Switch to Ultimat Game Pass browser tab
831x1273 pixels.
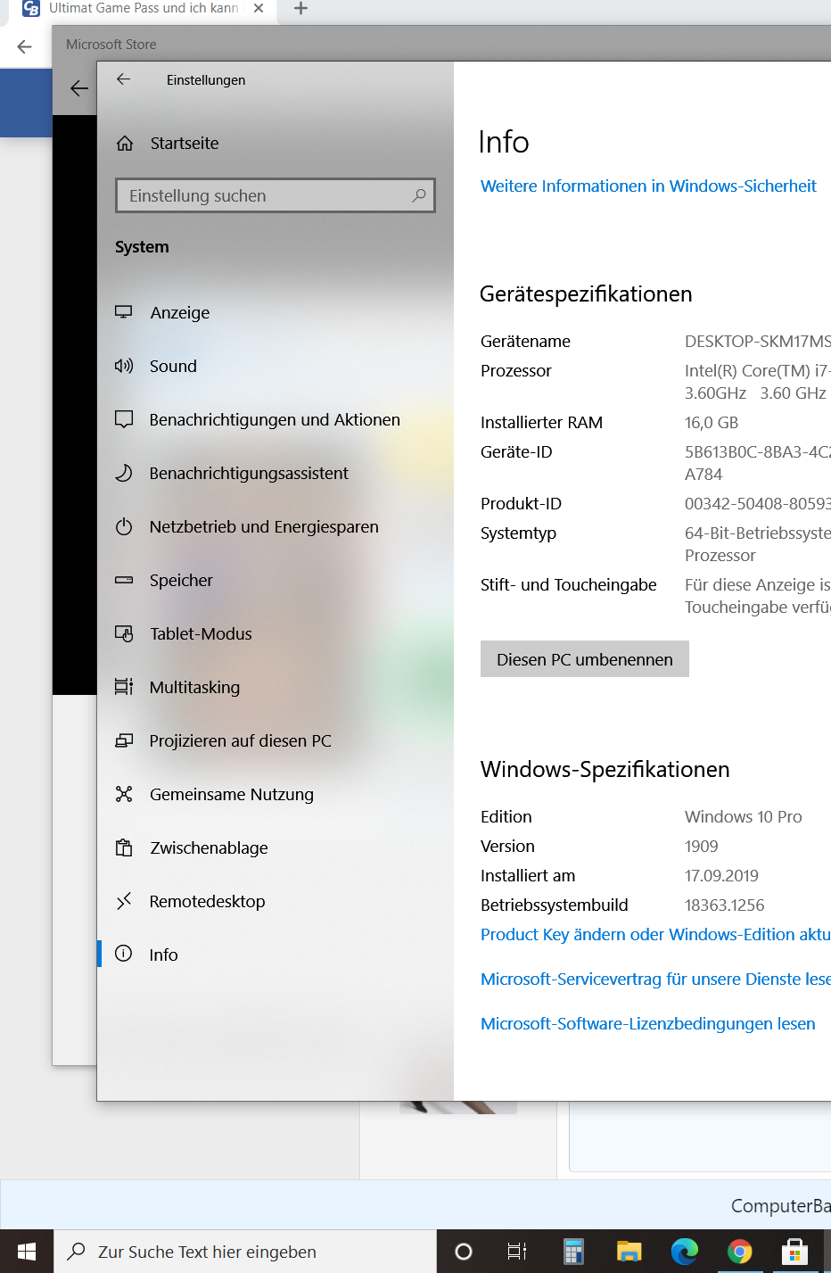tap(143, 8)
